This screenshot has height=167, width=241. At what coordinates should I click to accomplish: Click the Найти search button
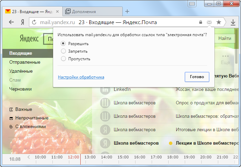225,38
